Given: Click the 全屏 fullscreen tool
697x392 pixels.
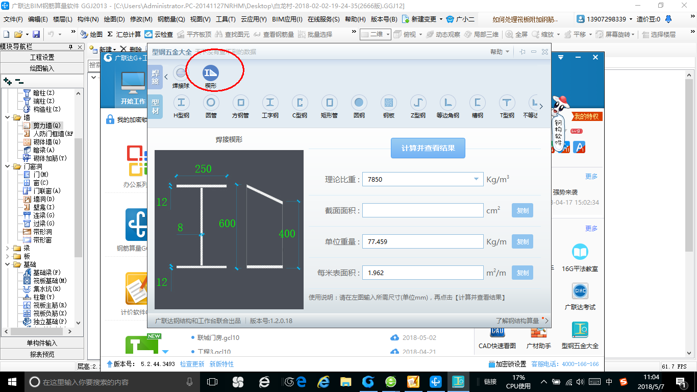Looking at the screenshot, I should [517, 34].
